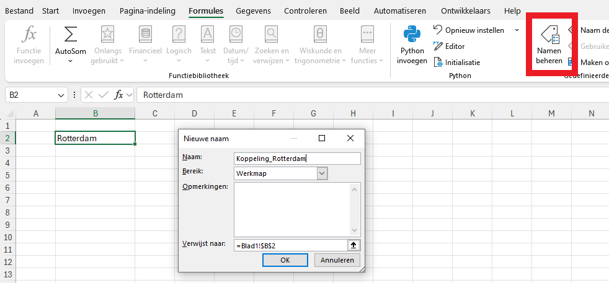Expand the Name Box dropdown arrow
The width and height of the screenshot is (609, 283).
click(61, 95)
